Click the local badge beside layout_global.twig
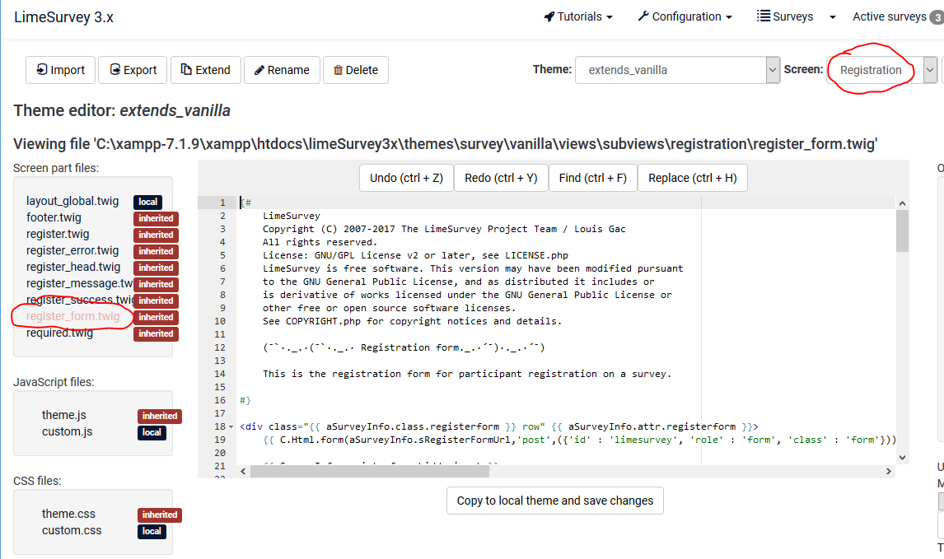 click(147, 203)
